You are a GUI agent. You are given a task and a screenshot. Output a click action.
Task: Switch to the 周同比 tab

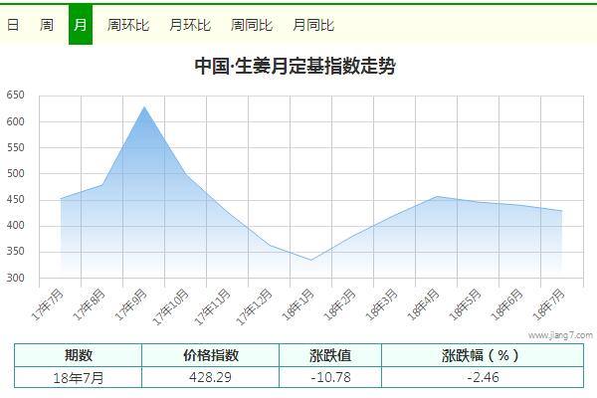point(252,25)
